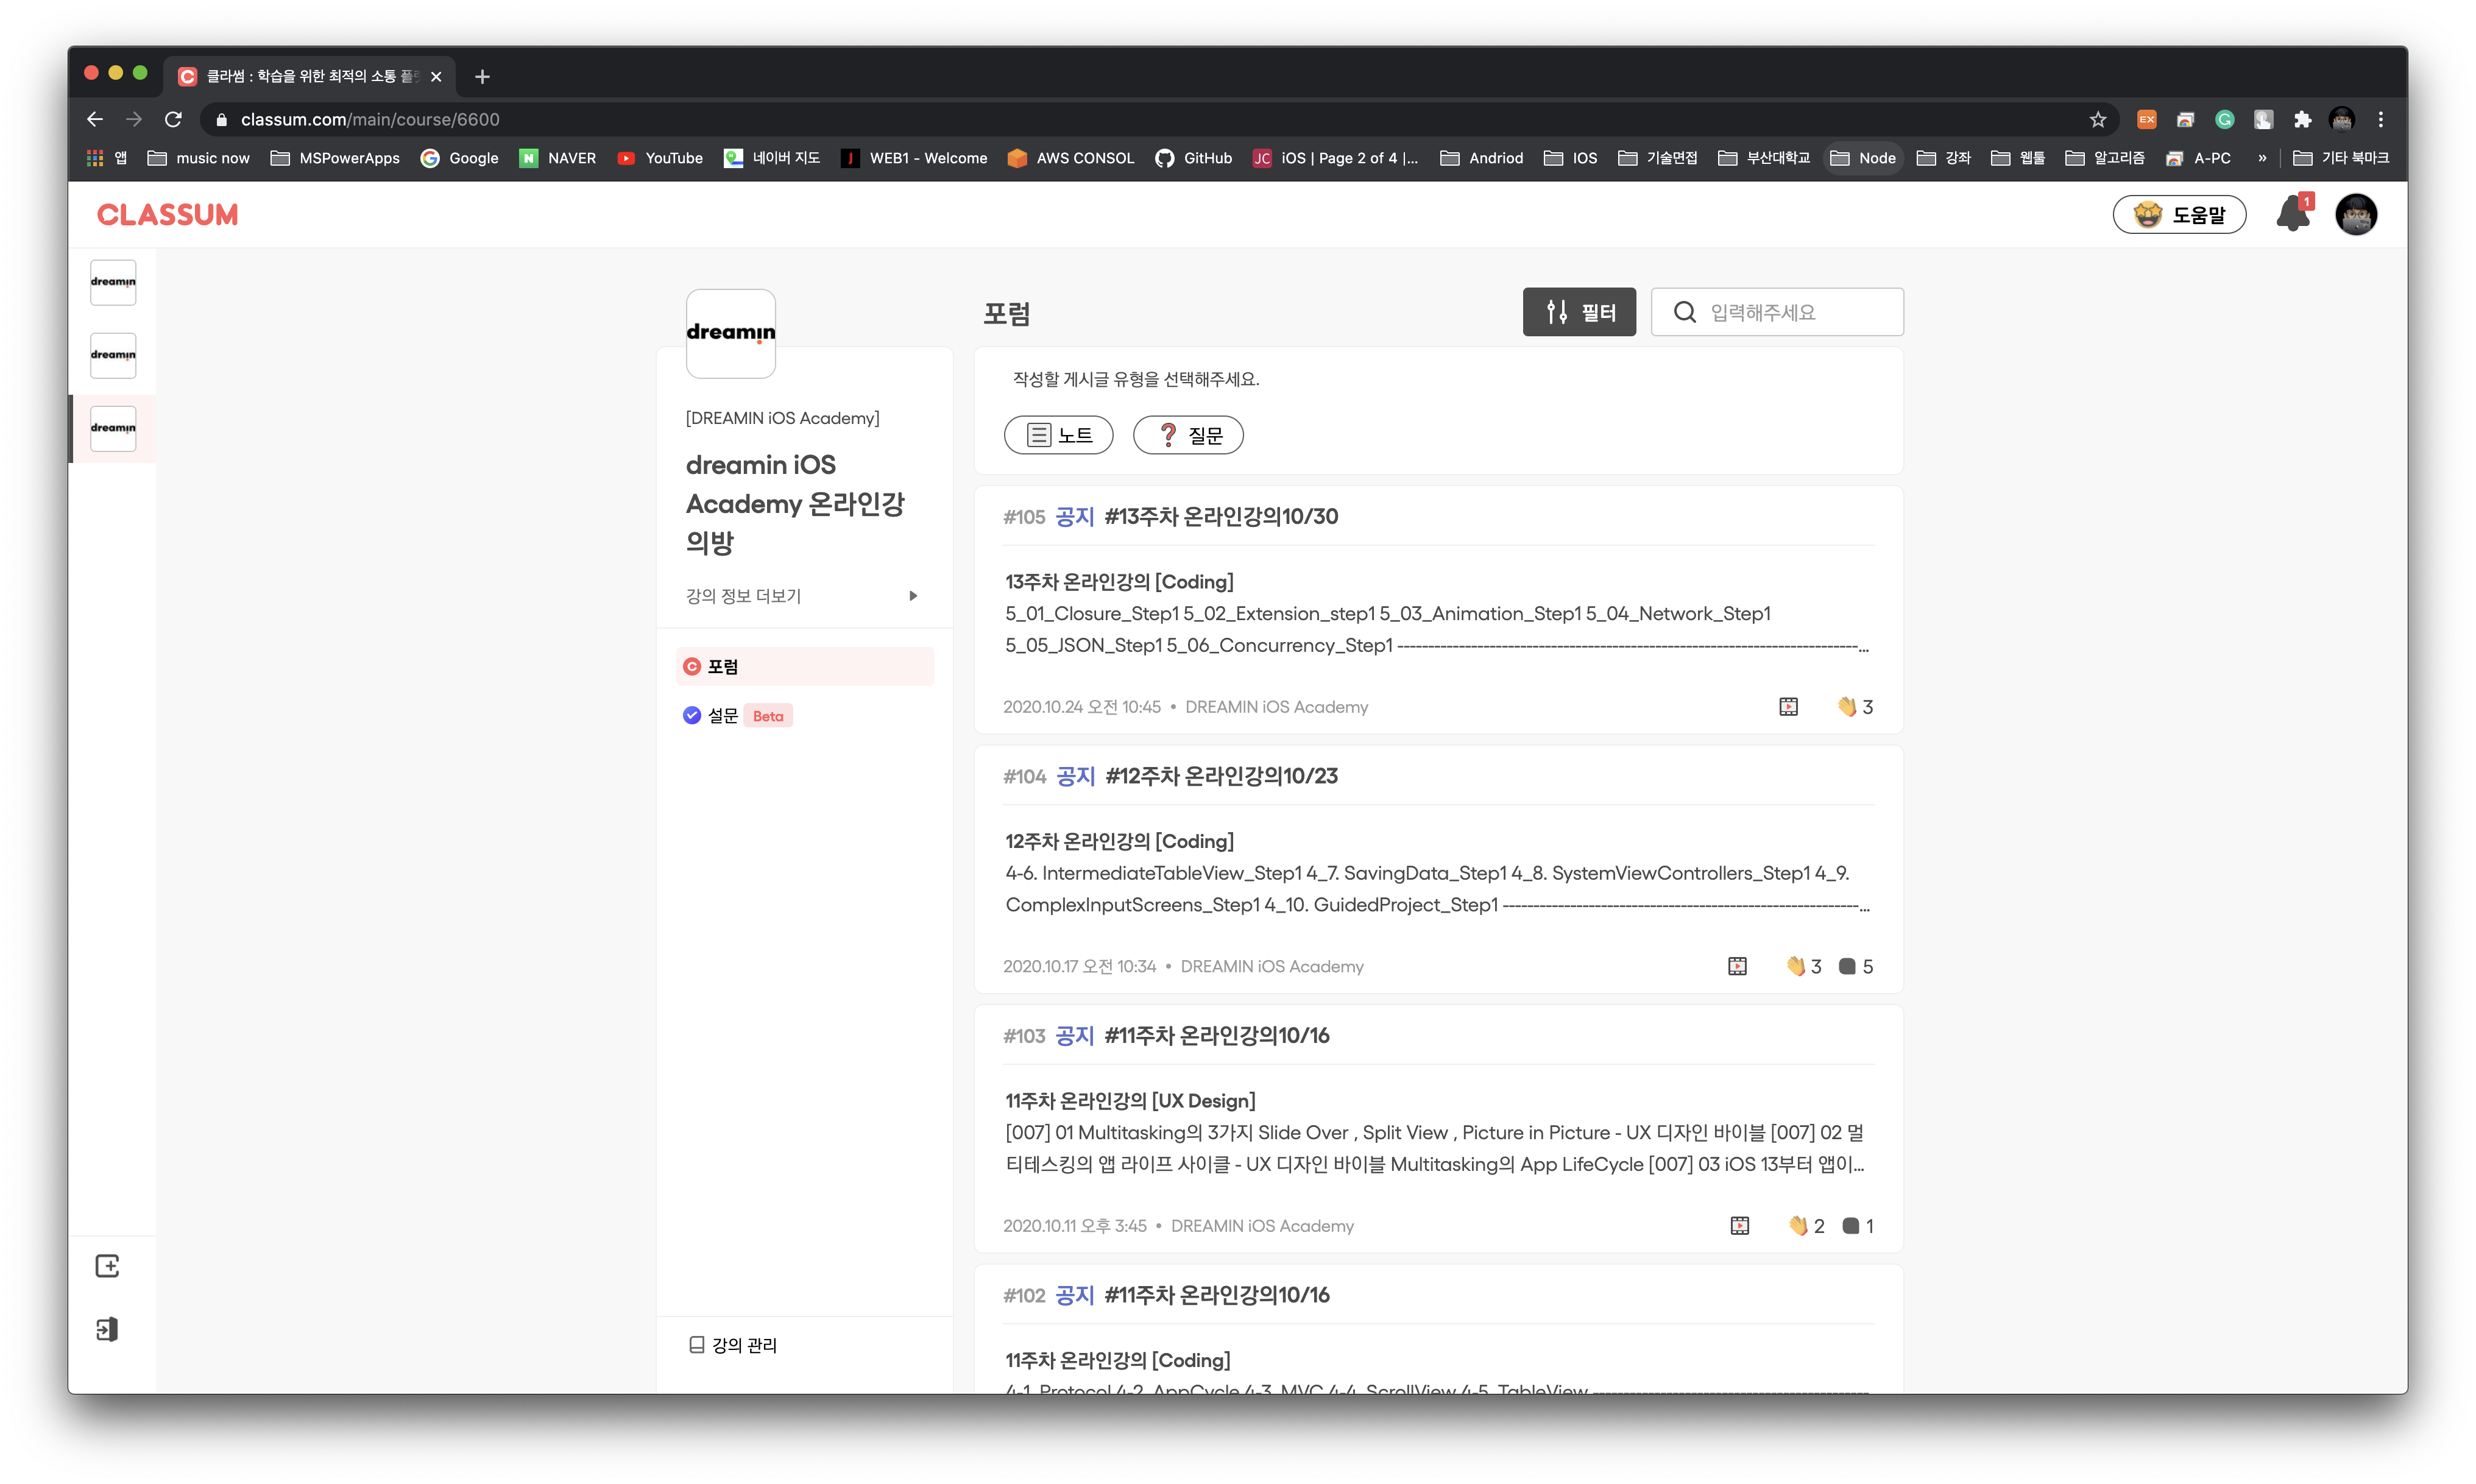Open the Chrome extensions puzzle icon
This screenshot has width=2476, height=1484.
coord(2302,119)
